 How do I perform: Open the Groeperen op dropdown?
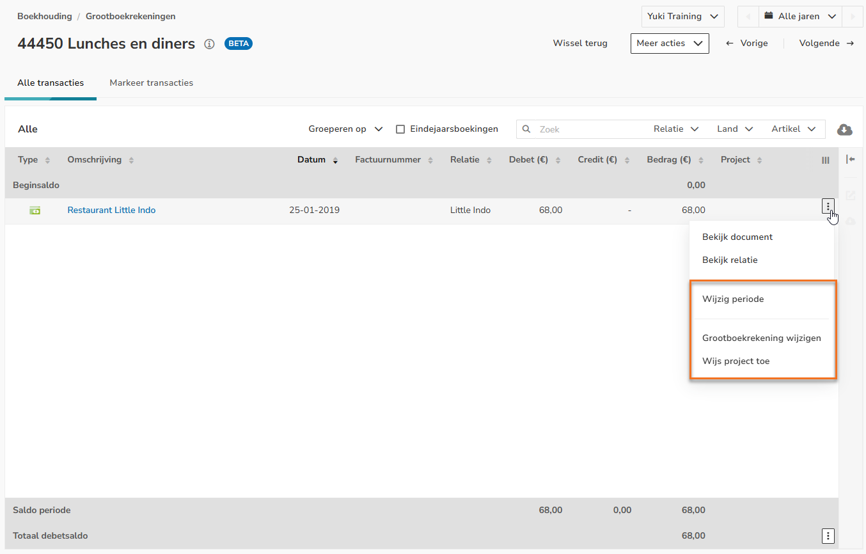[345, 129]
